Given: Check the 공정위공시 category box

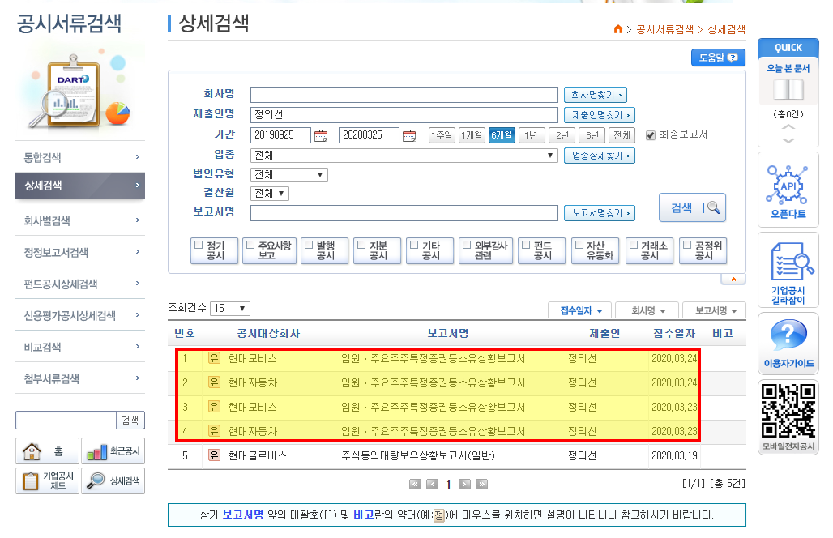Looking at the screenshot, I should (687, 245).
